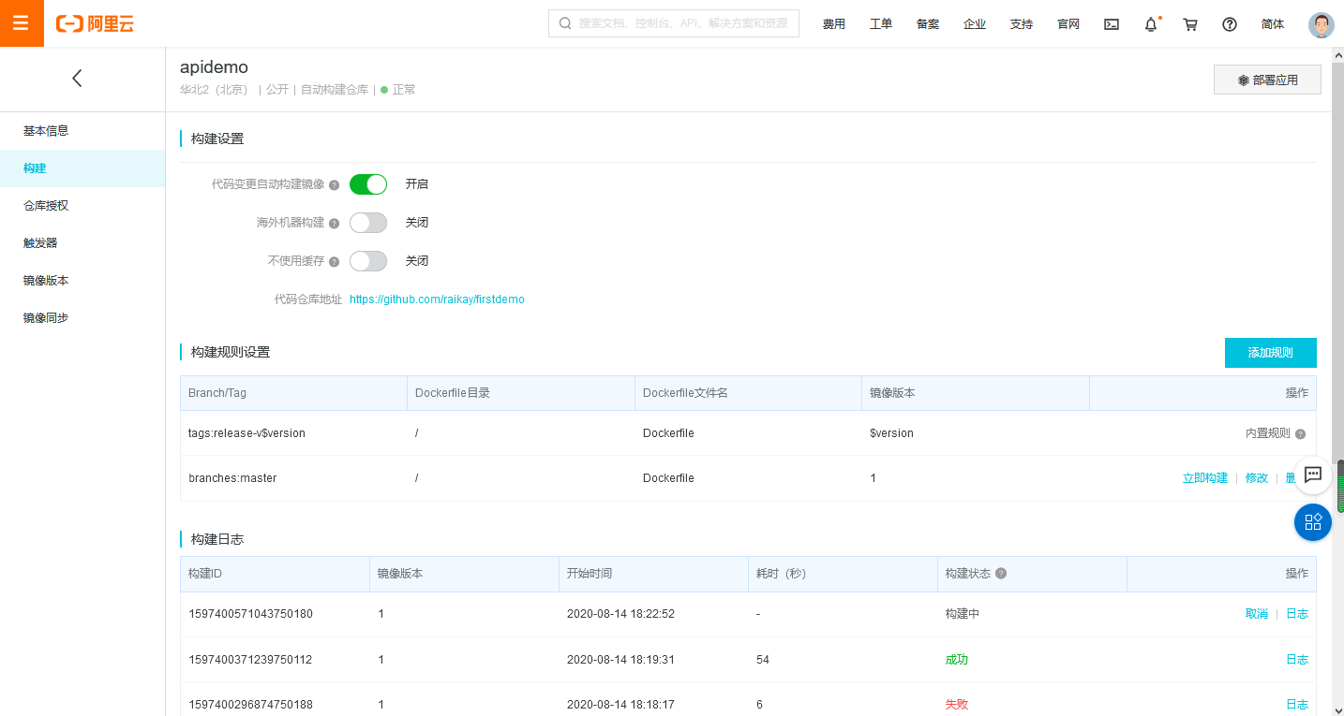This screenshot has width=1344, height=716.
Task: Open the user avatar profile
Action: [x=1321, y=24]
